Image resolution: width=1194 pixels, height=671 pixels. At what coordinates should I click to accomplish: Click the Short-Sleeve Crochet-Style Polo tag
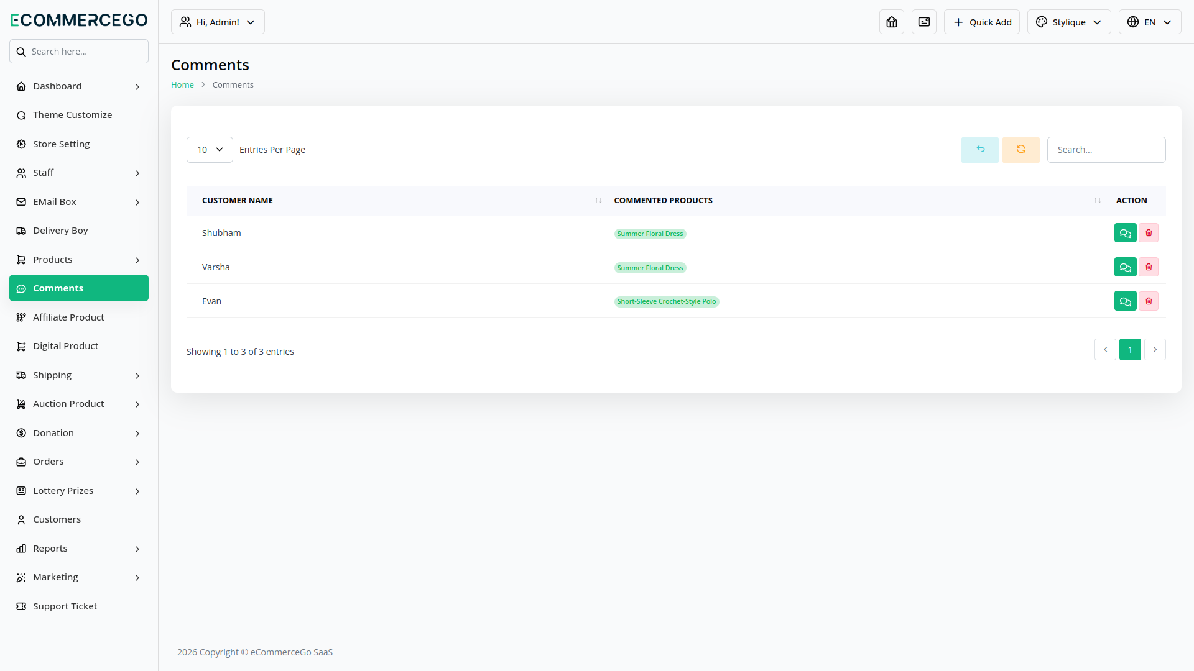click(x=667, y=302)
